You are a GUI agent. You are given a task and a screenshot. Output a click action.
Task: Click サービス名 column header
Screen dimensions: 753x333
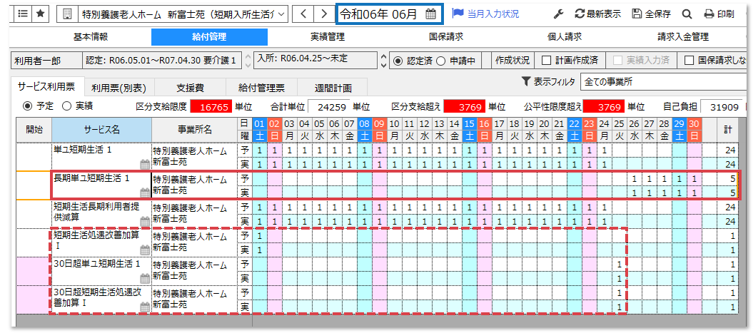coord(102,129)
